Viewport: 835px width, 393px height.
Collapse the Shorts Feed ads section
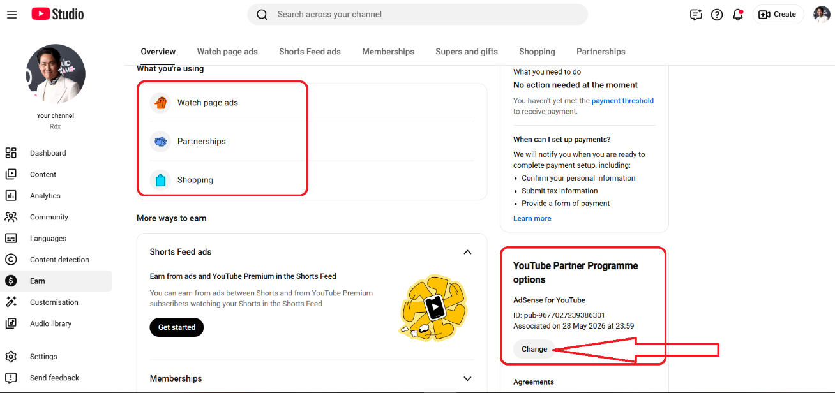(x=467, y=252)
